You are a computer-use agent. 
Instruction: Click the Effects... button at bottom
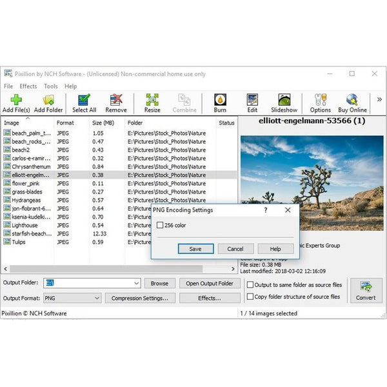pyautogui.click(x=210, y=298)
